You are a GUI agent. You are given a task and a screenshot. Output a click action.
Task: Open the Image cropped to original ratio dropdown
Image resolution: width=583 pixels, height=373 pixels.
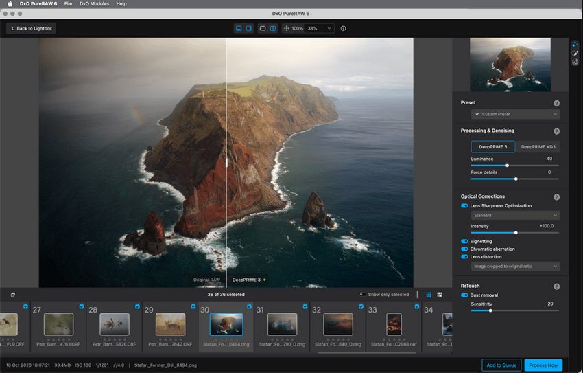point(515,267)
